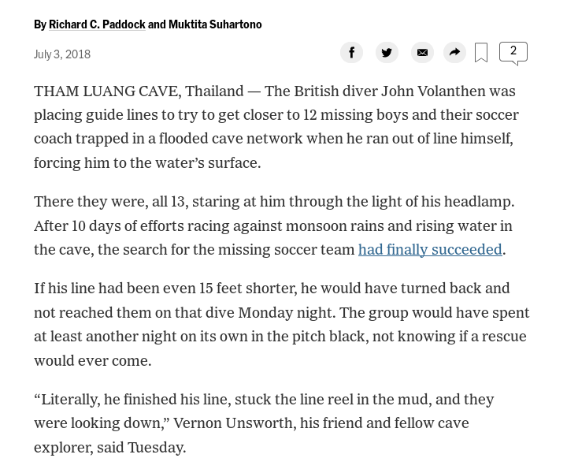Follow the 'had finally succeeded' link

(x=430, y=250)
